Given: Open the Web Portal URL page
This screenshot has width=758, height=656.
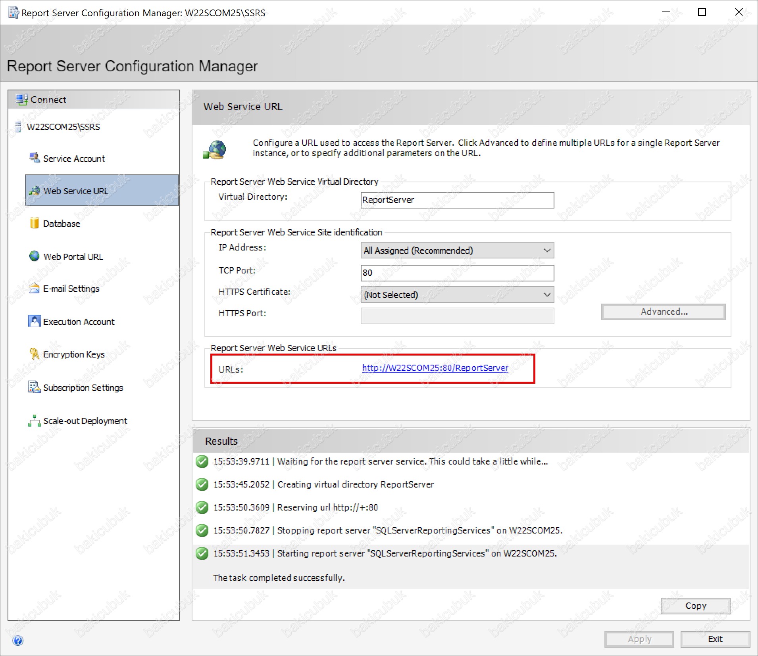Looking at the screenshot, I should coord(73,257).
